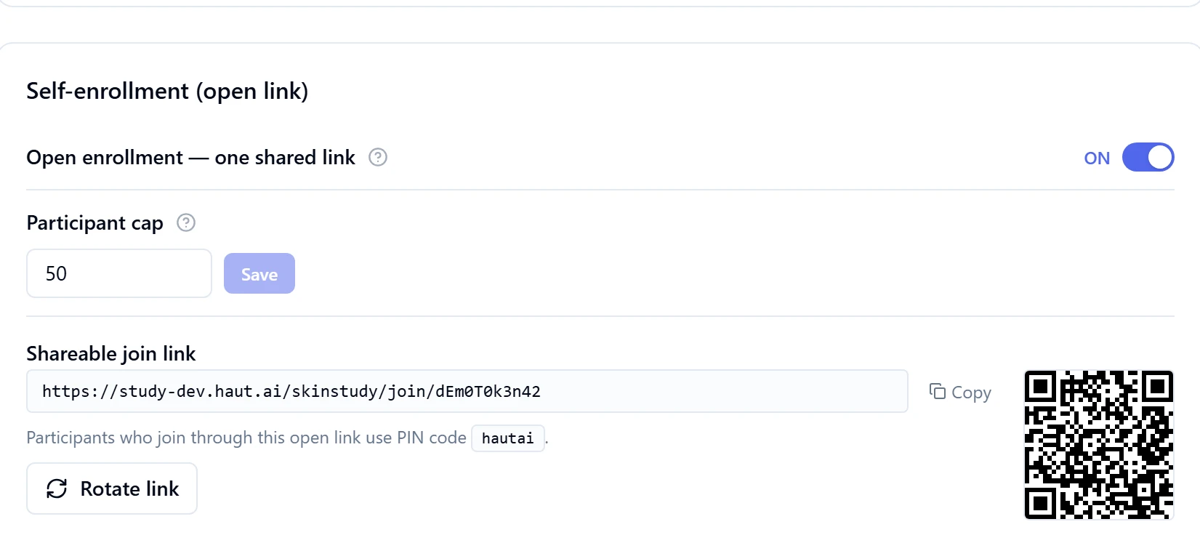Click the circular arrows icon in Rotate link

[57, 488]
